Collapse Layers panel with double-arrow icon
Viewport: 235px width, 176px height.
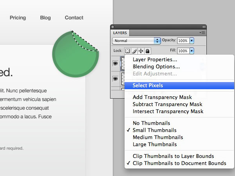[204, 27]
